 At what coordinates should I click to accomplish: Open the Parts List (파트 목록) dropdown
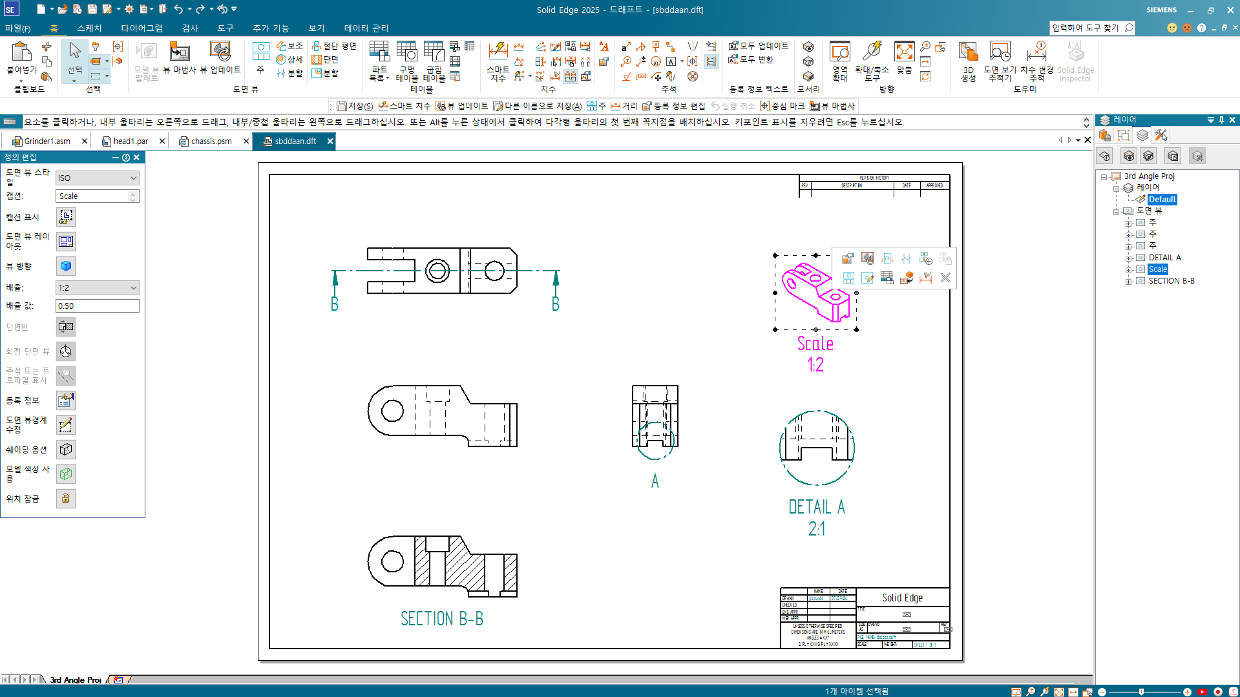click(x=379, y=61)
